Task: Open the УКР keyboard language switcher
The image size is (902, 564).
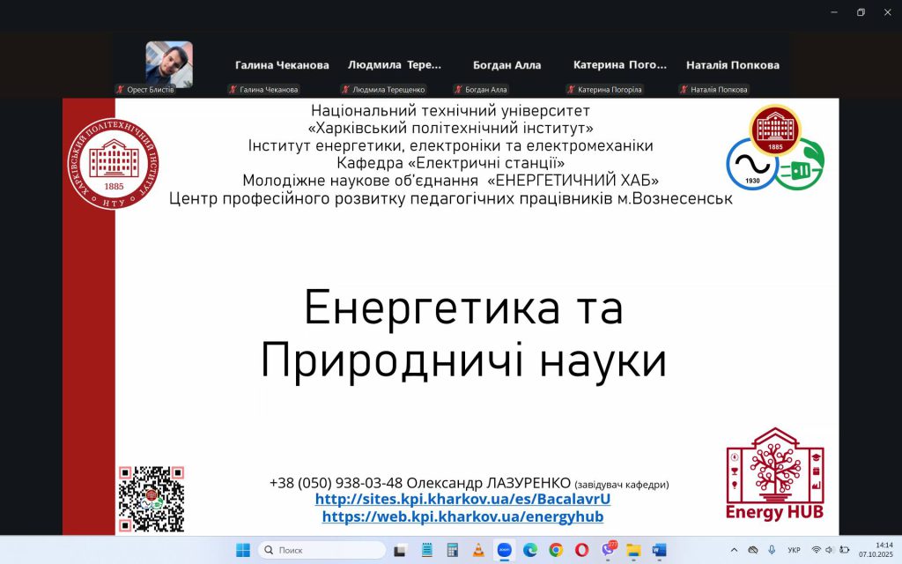Action: (x=795, y=550)
